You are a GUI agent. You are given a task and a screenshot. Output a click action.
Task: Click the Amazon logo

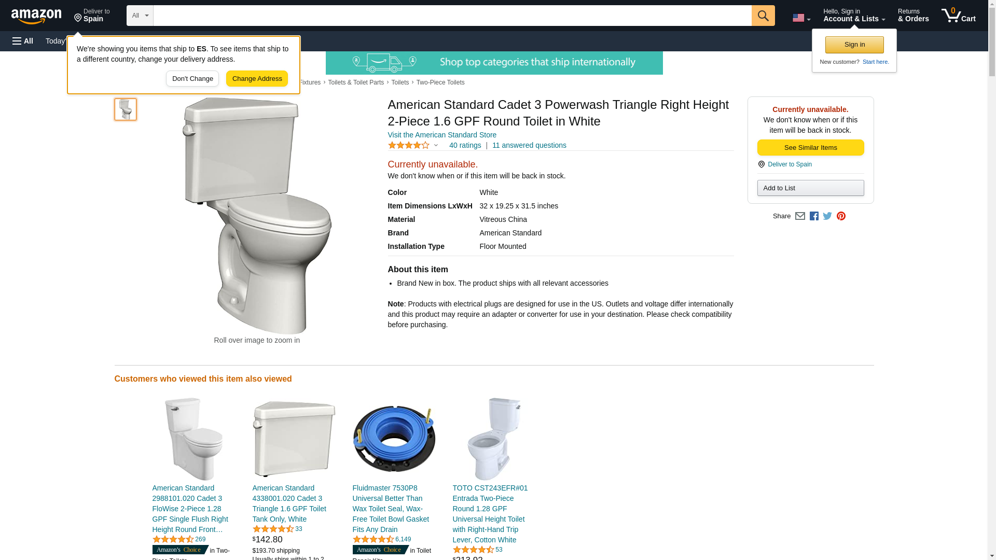[x=36, y=16]
